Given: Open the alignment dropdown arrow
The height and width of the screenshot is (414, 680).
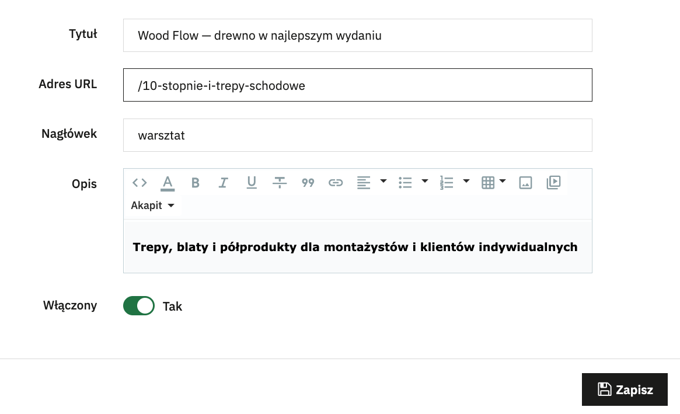Looking at the screenshot, I should [x=383, y=181].
